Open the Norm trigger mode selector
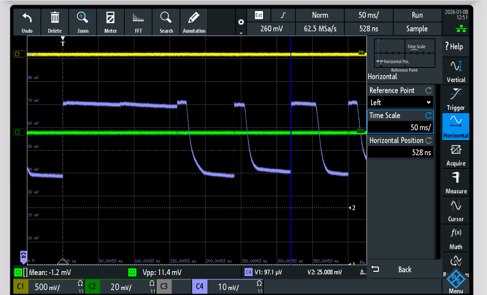This screenshot has height=295, width=487. pyautogui.click(x=320, y=15)
